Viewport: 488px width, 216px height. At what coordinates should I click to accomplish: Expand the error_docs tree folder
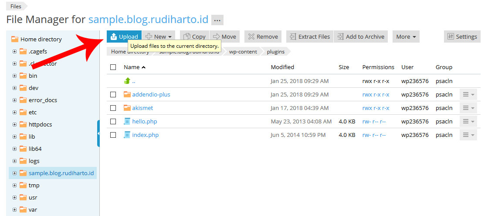[14, 100]
